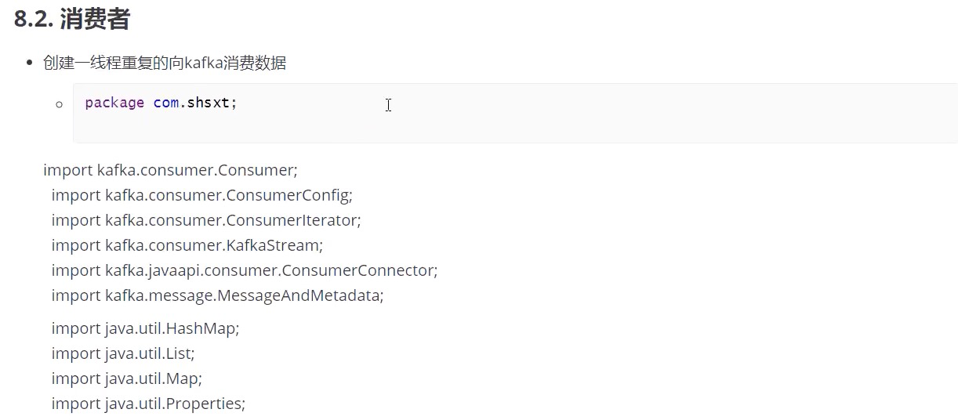Click the line importing kafka.consumer.Consumer
Screen dimensions: 958x420
tap(170, 170)
